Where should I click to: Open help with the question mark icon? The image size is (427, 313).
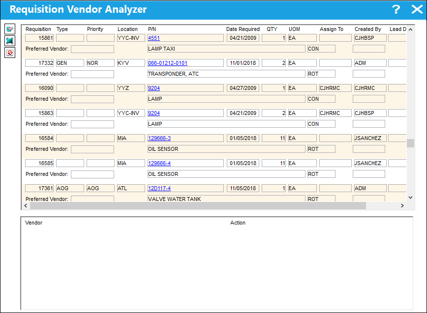point(396,9)
